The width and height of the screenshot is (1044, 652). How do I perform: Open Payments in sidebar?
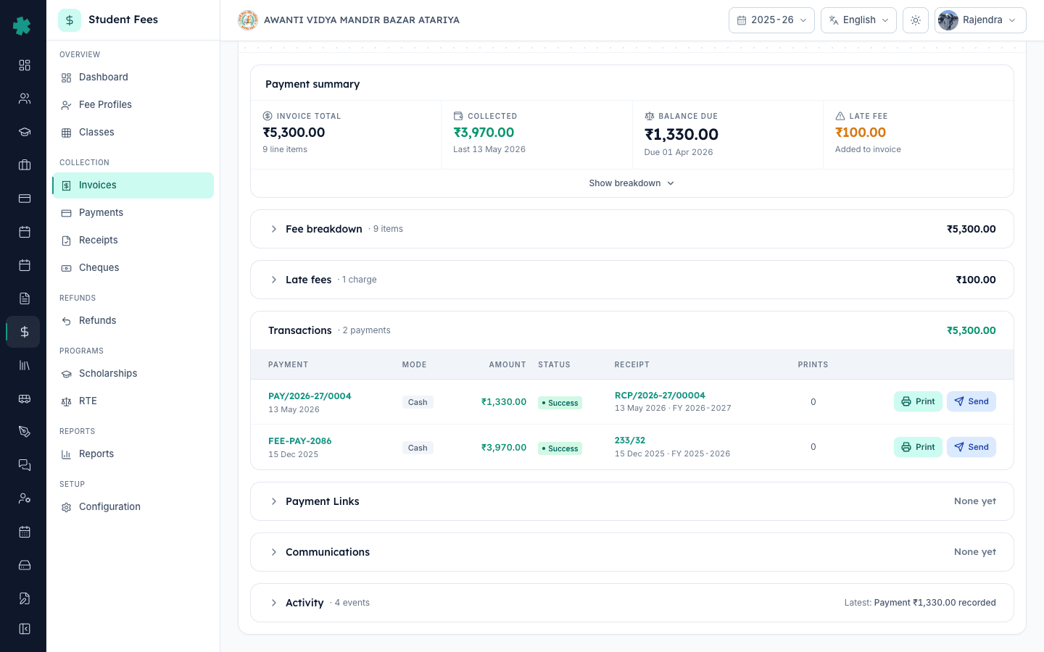coord(133,213)
